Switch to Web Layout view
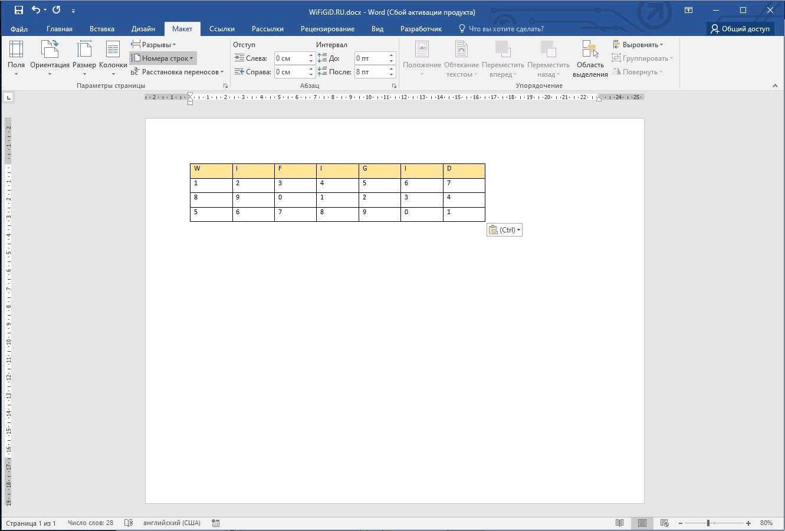The width and height of the screenshot is (785, 531). (x=665, y=523)
